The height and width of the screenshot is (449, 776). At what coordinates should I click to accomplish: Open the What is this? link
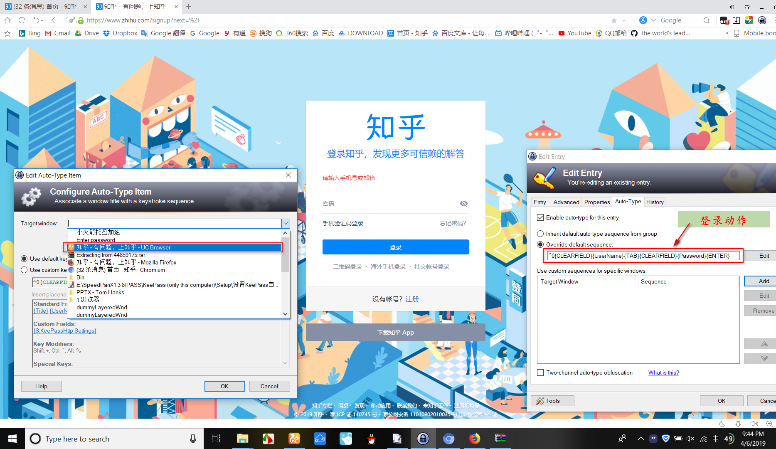click(663, 373)
